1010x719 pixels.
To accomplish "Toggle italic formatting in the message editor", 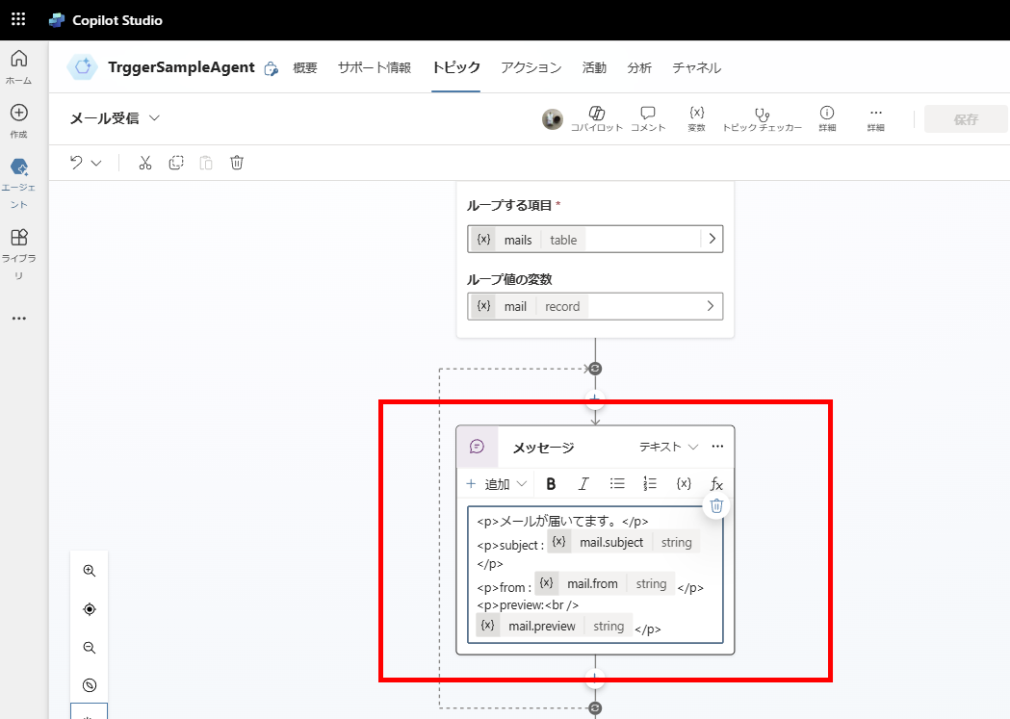I will (583, 483).
